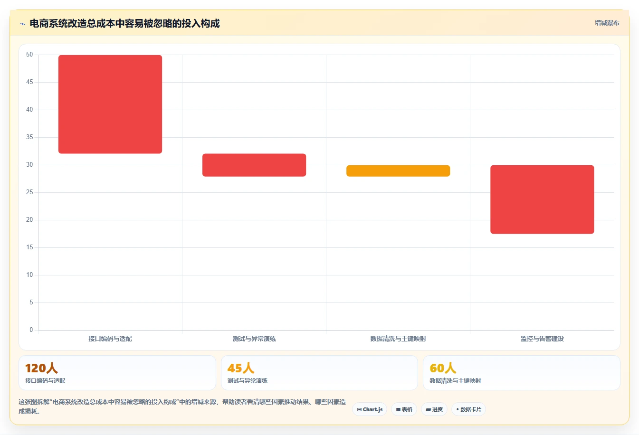Viewport: 639px width, 435px height.
Task: Click the y-axis value 25
Action: [29, 192]
